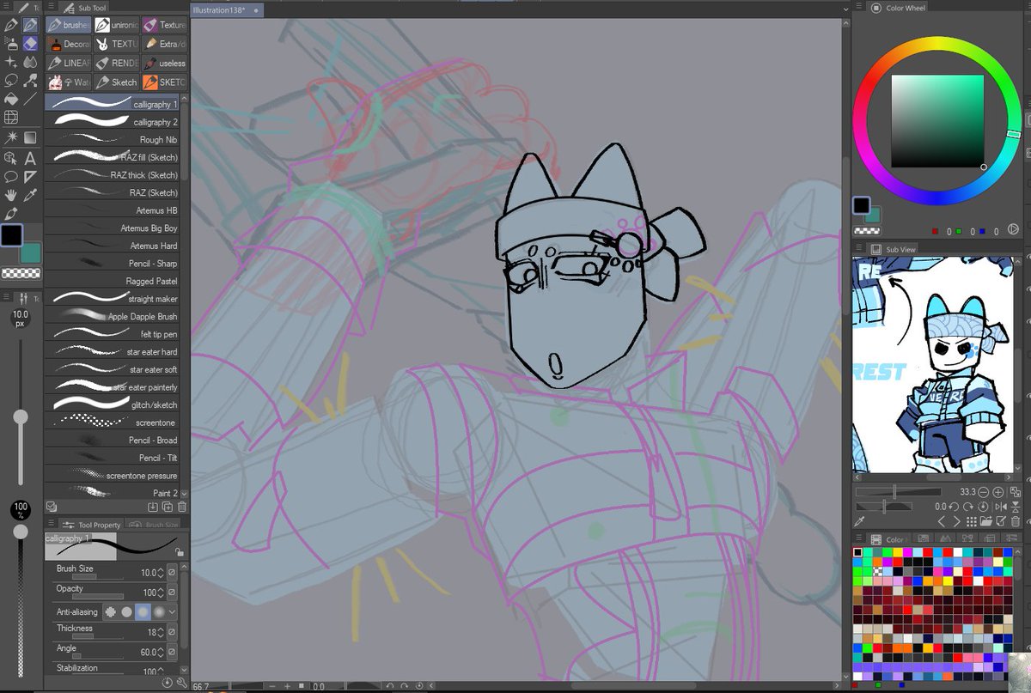Select the Figure line tool

pos(29,100)
